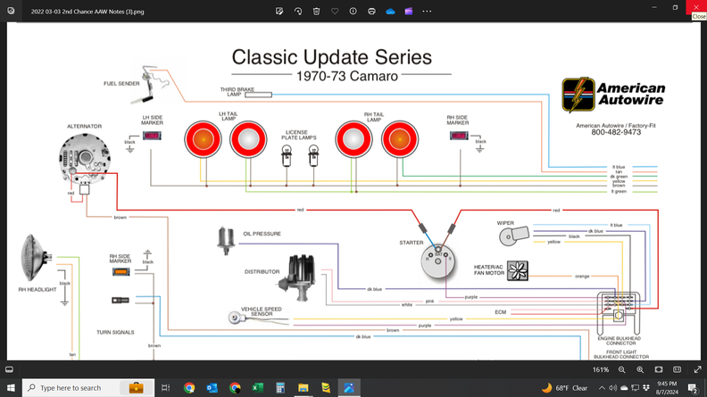Open the file info panel
The image size is (707, 397).
tap(353, 12)
